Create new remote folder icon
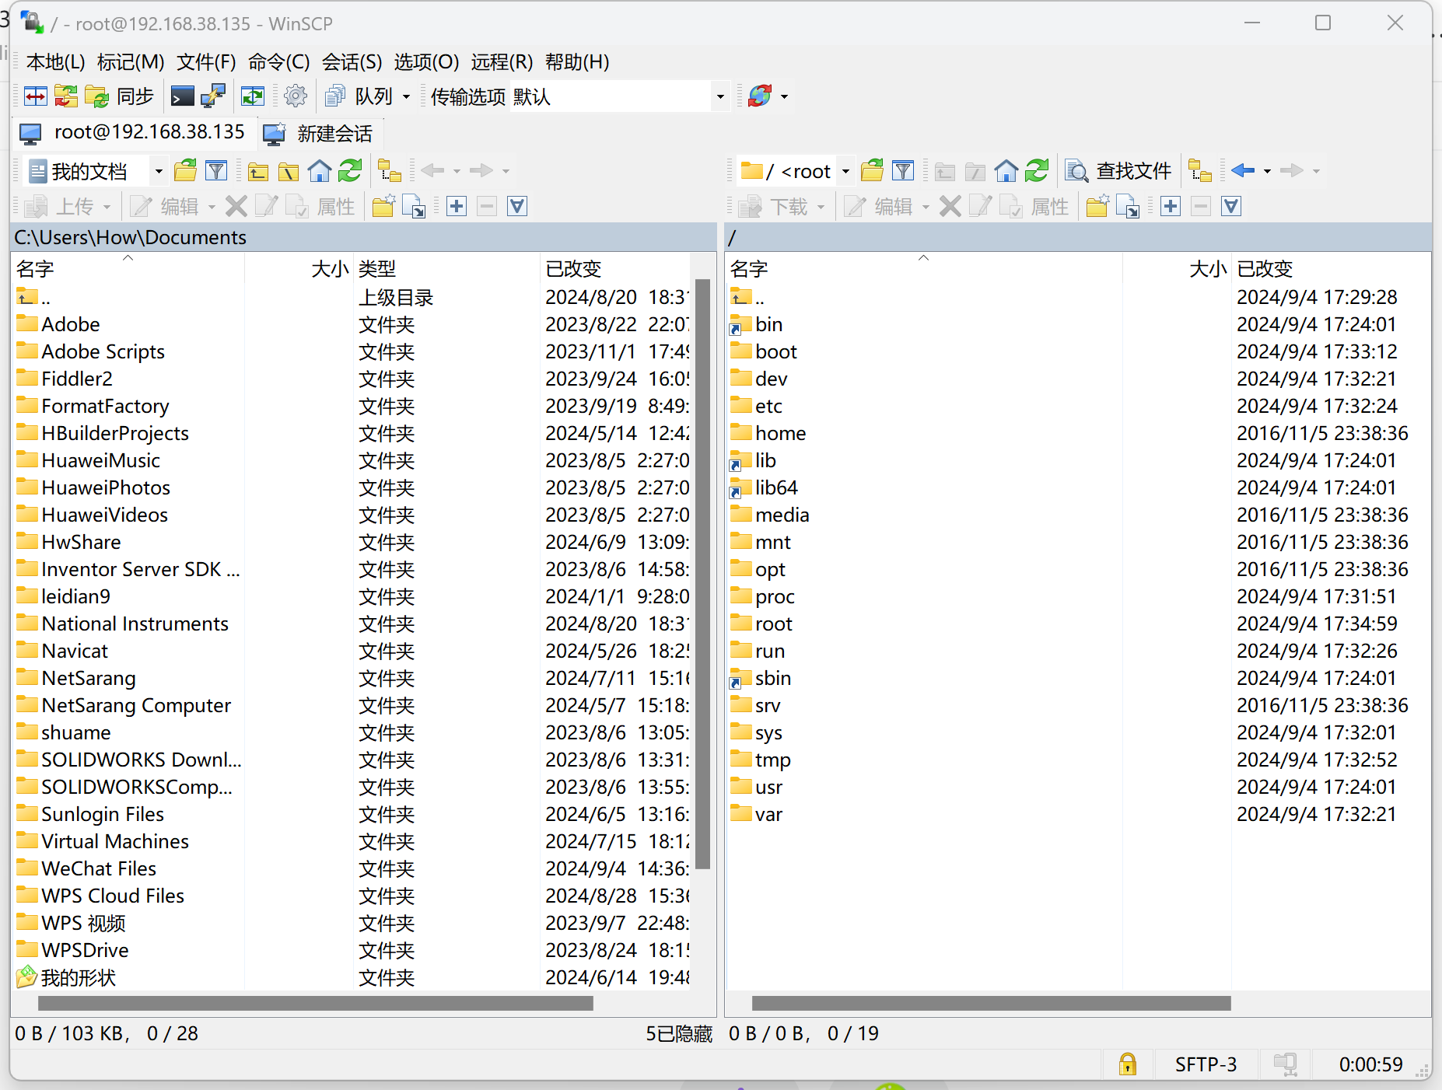The width and height of the screenshot is (1442, 1090). 1097,206
